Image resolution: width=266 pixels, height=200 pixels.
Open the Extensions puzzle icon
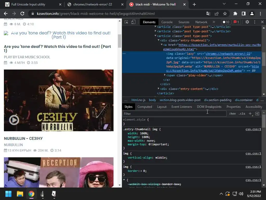(x=235, y=14)
